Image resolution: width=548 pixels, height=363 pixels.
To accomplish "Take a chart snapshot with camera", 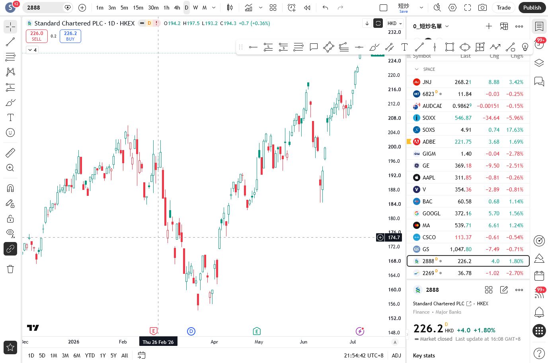I will pyautogui.click(x=482, y=8).
